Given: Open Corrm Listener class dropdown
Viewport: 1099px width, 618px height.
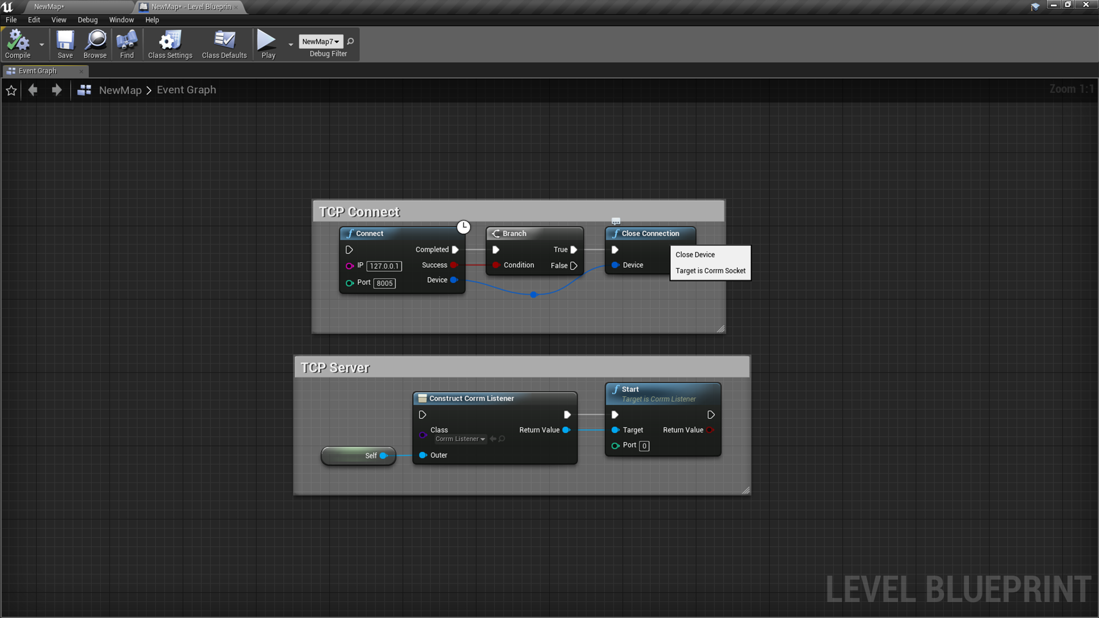Looking at the screenshot, I should (460, 439).
